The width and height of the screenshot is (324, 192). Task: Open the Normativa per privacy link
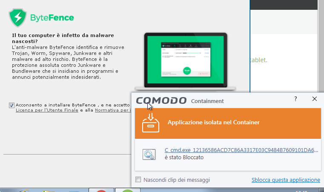pyautogui.click(x=113, y=110)
